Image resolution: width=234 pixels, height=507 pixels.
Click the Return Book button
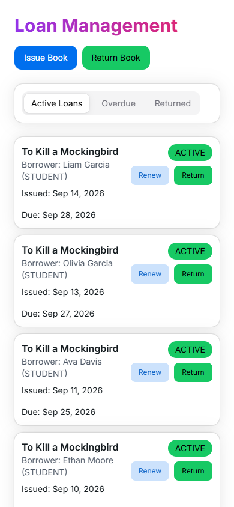116,58
